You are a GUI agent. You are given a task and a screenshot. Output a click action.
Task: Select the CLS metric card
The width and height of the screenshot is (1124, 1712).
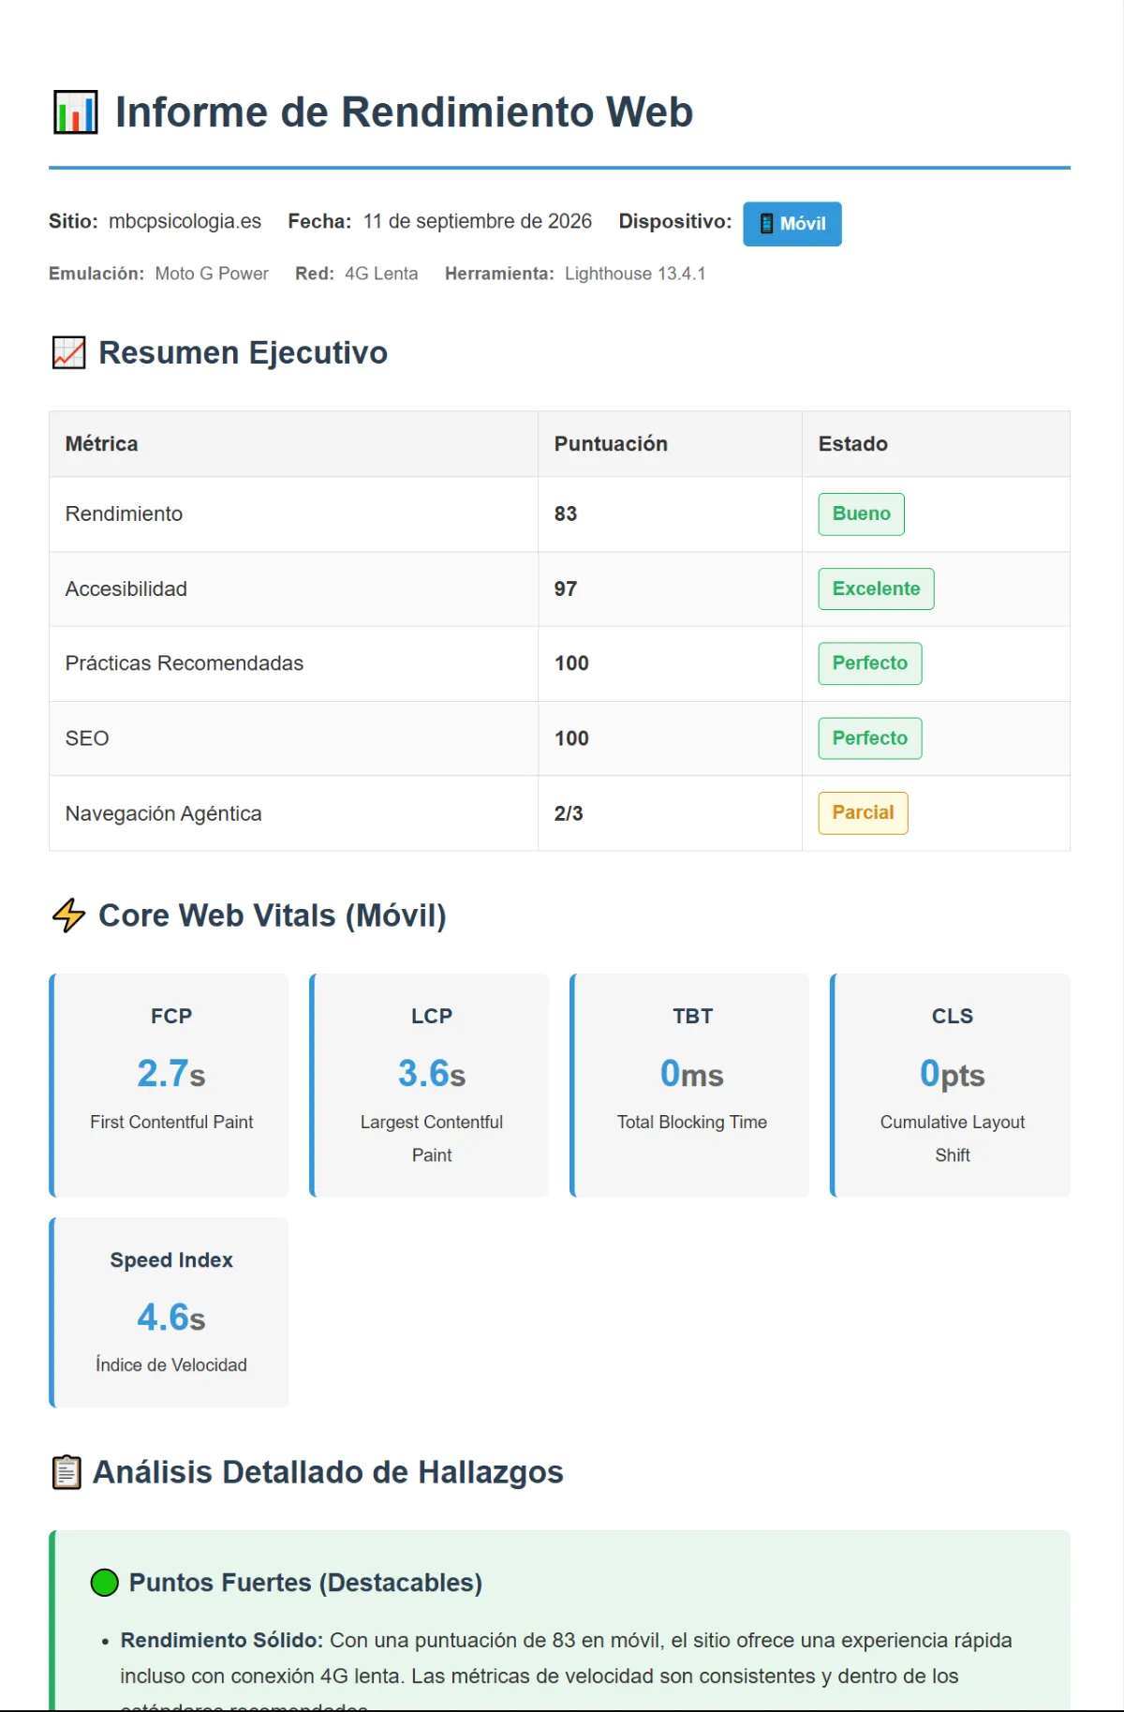(951, 1085)
